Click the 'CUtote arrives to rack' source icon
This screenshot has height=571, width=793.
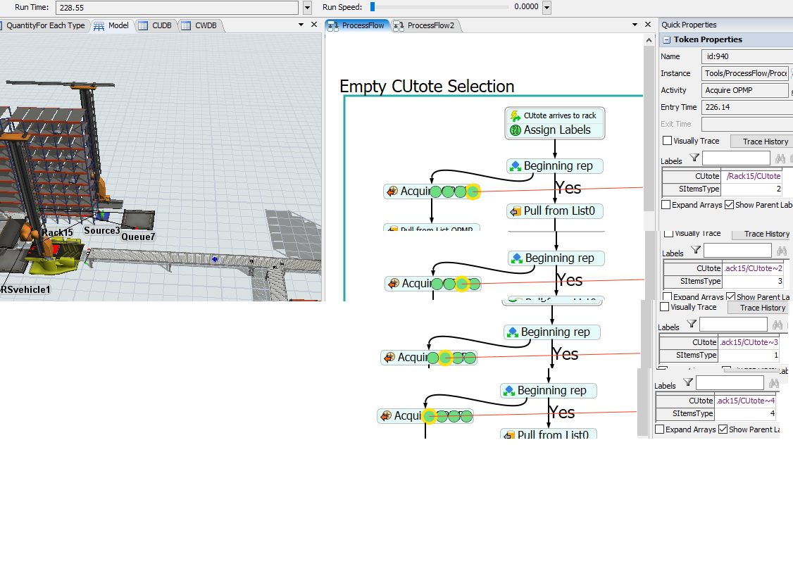pos(514,115)
